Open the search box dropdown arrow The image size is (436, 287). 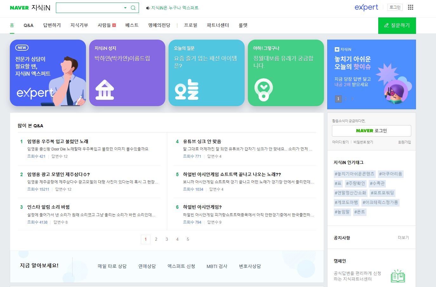click(125, 8)
